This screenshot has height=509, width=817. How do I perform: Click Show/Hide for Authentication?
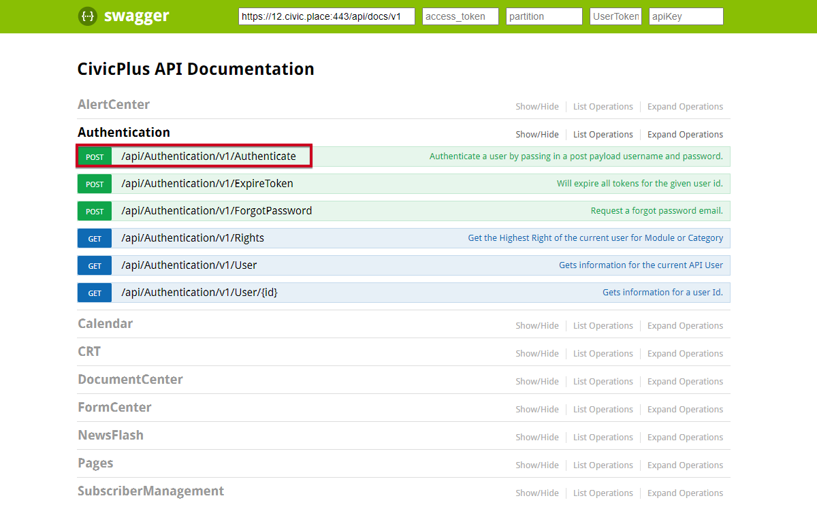(537, 135)
